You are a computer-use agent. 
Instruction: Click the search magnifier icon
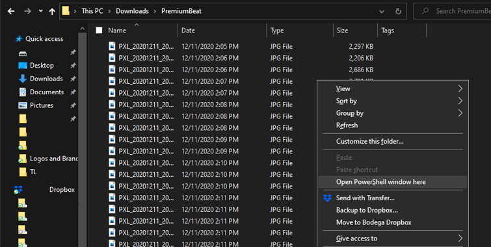pos(425,11)
